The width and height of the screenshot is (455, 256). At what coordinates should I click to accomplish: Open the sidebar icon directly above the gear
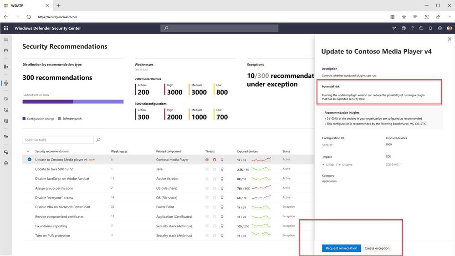click(6, 152)
